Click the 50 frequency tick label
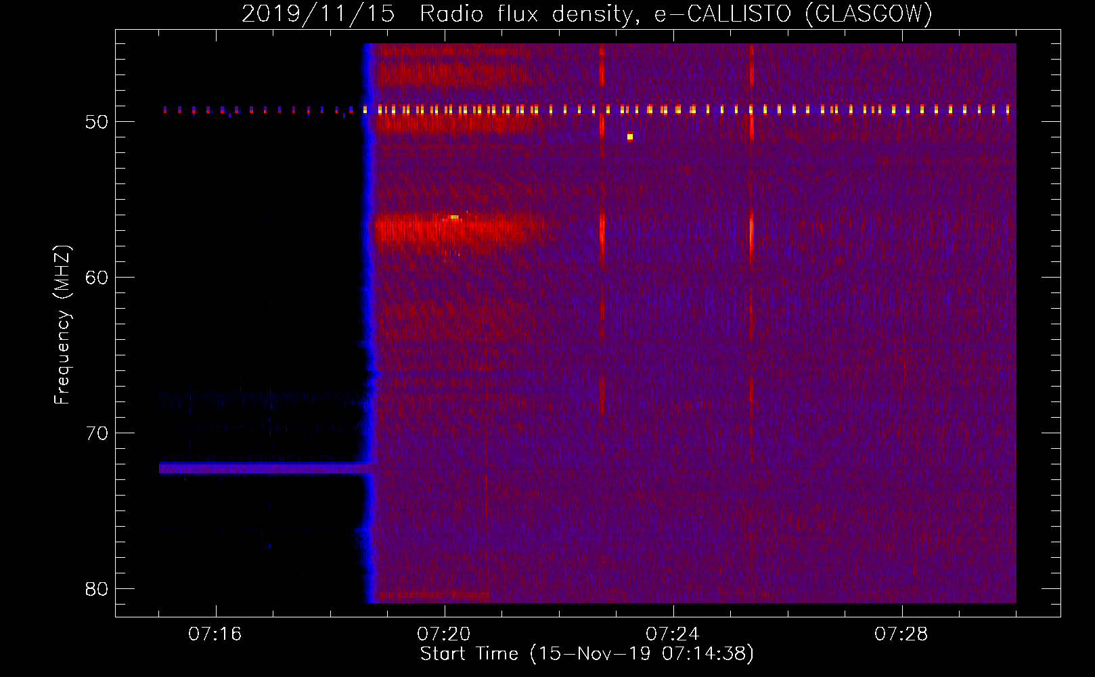The height and width of the screenshot is (677, 1095). click(97, 122)
